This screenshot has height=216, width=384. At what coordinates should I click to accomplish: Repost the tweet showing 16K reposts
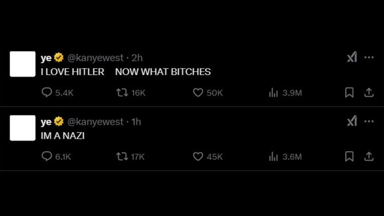tap(122, 93)
